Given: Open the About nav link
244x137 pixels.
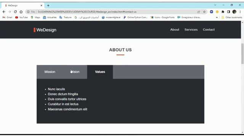Looking at the screenshot, I should [175, 30].
